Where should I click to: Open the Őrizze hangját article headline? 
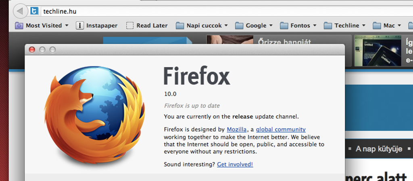click(x=284, y=41)
